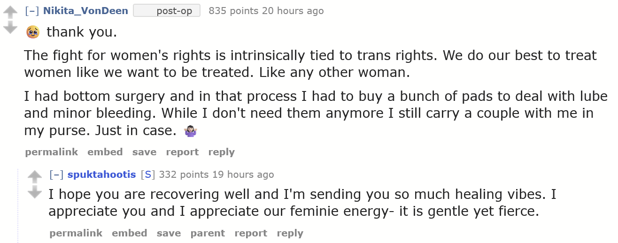This screenshot has width=618, height=243.
Task: Reply to Nikita_VonDeen's comment
Action: (x=221, y=152)
